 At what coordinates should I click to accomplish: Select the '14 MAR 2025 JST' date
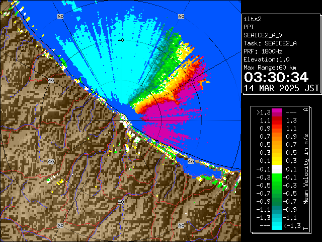(x=281, y=88)
